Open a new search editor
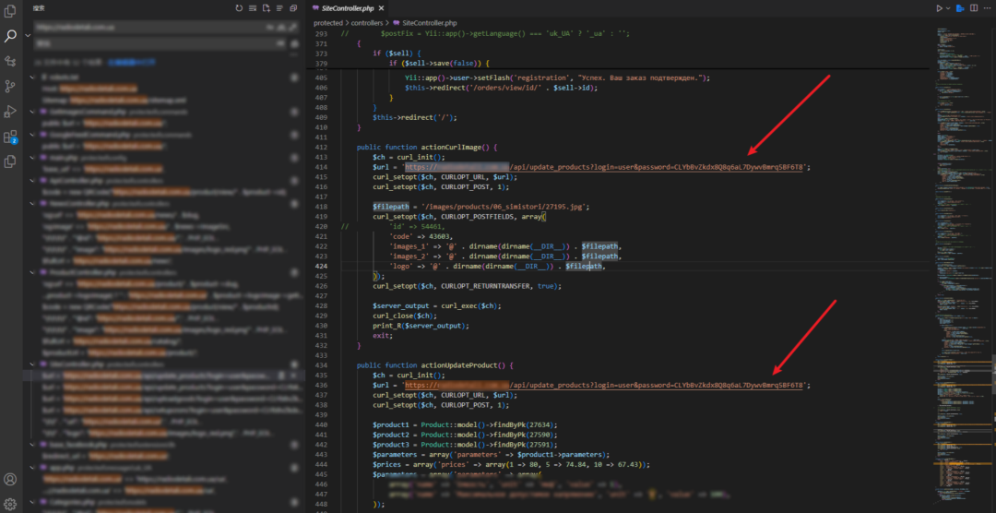Viewport: 996px width, 513px height. 267,8
